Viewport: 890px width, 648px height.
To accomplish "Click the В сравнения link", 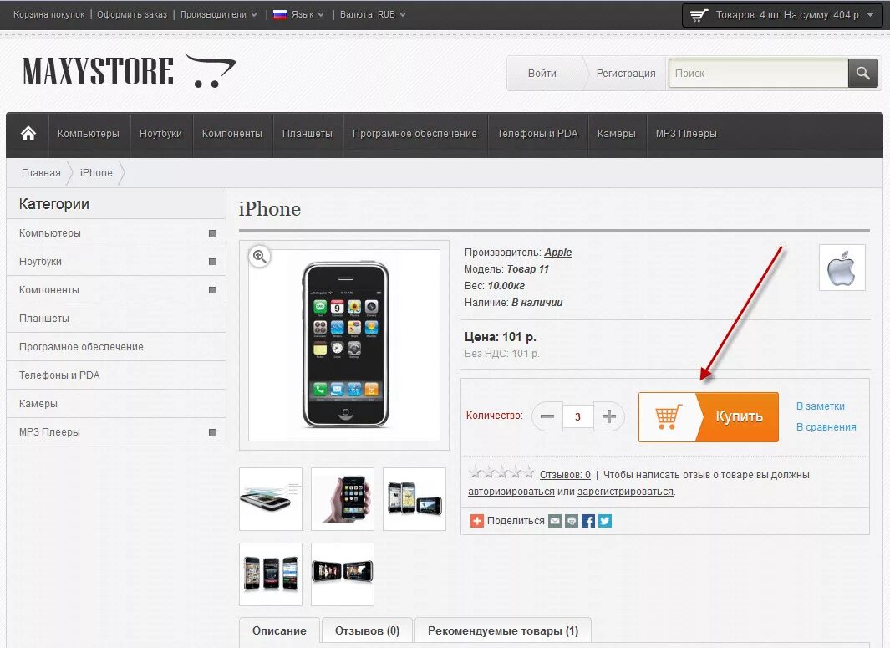I will tap(826, 427).
